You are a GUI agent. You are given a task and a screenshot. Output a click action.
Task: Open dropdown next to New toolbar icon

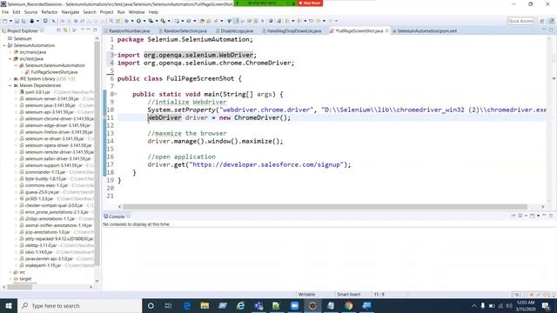tap(10, 21)
